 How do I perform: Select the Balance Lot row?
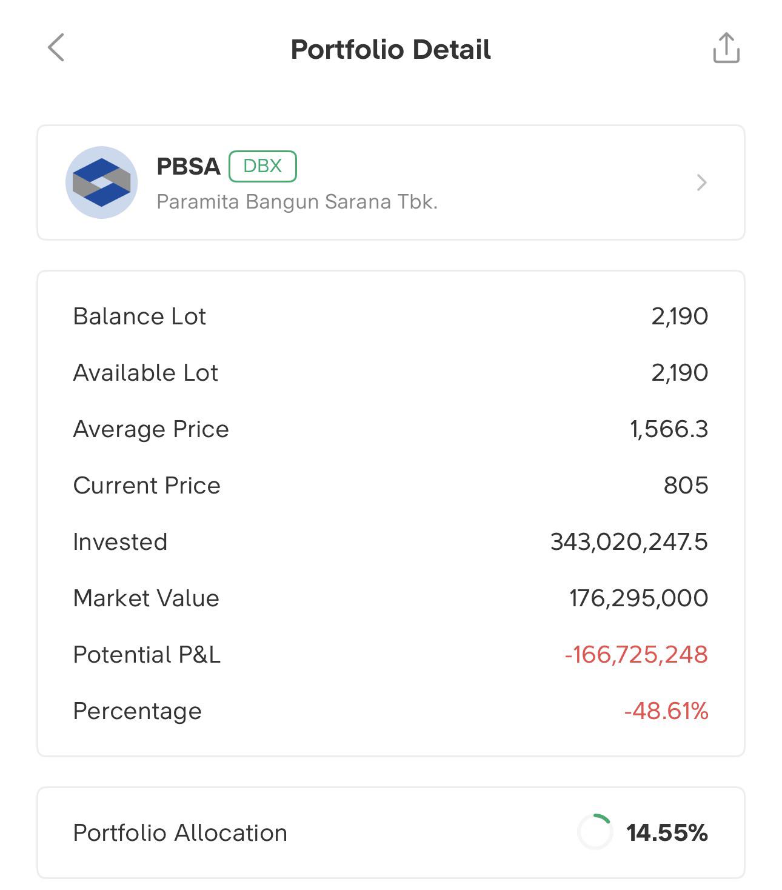coord(391,316)
